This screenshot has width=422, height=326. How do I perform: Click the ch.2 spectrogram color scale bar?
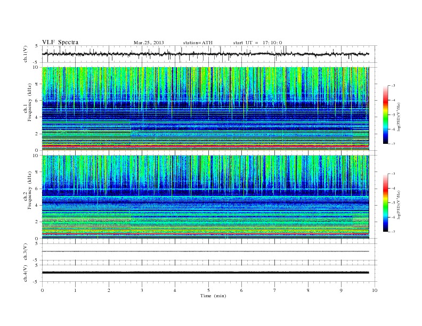385,202
